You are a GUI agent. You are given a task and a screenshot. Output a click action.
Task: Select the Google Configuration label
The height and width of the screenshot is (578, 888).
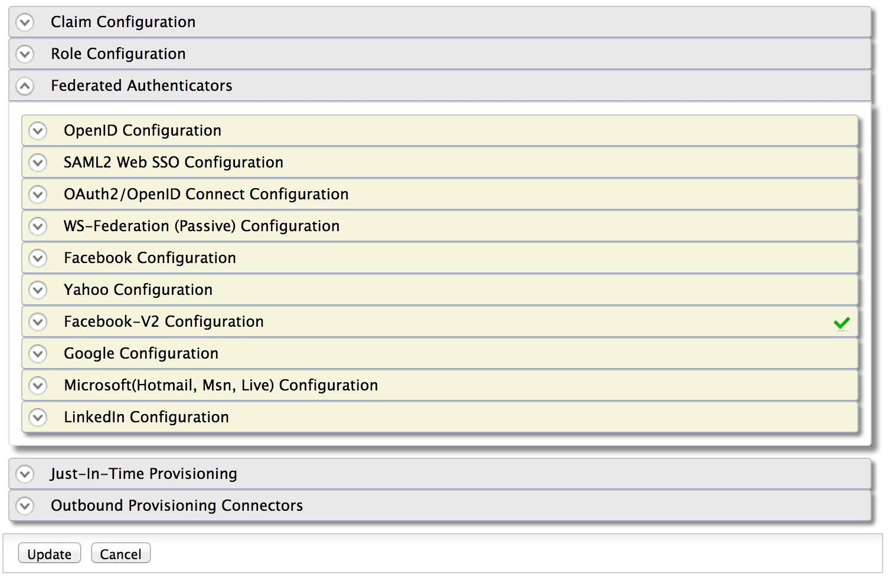tap(141, 353)
